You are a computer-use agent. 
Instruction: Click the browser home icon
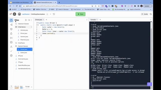20,6
